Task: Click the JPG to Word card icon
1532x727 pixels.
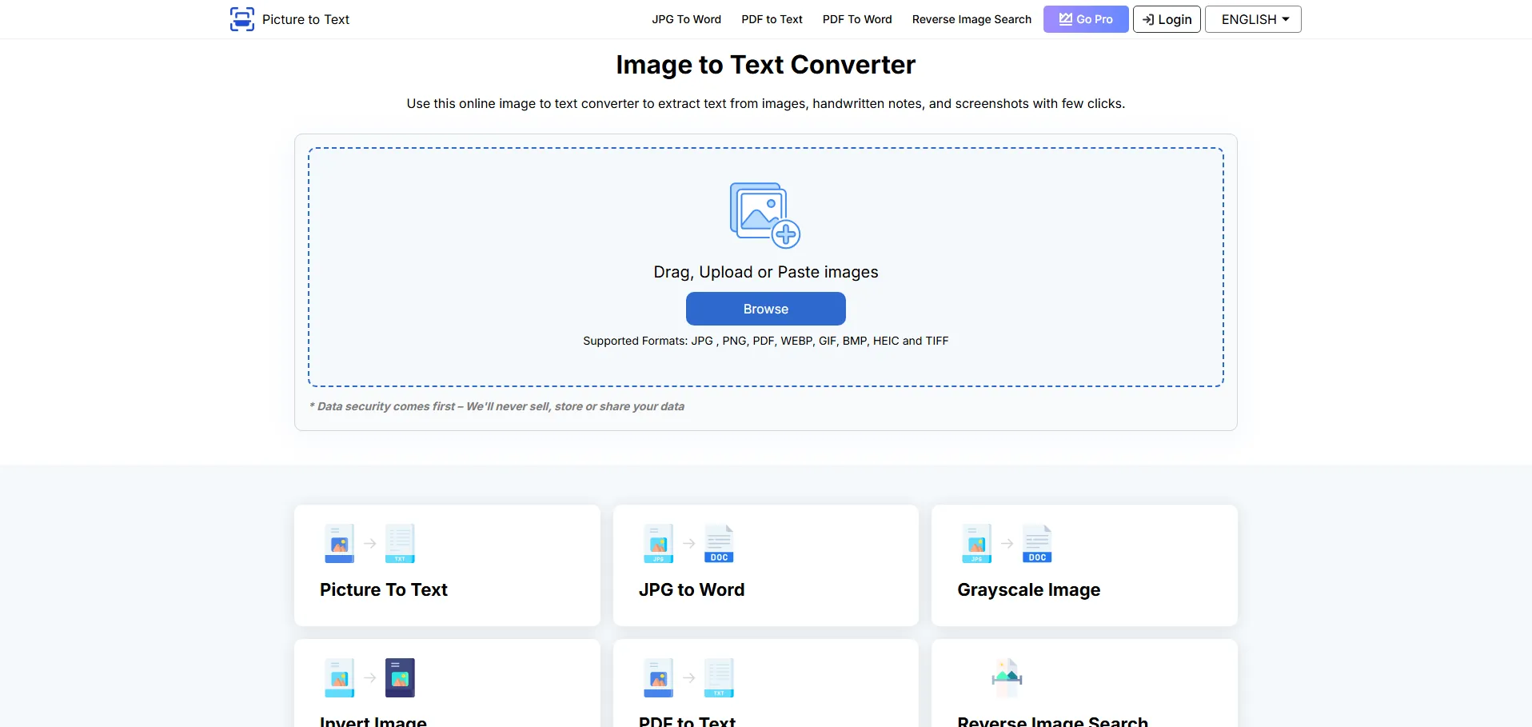Action: pos(688,544)
